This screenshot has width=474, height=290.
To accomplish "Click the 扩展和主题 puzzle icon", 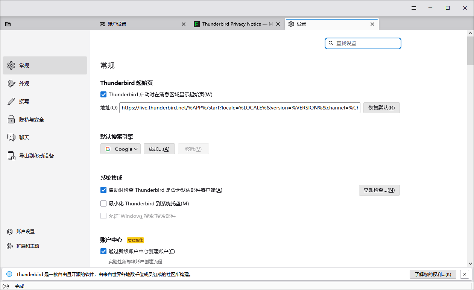I will coord(10,246).
